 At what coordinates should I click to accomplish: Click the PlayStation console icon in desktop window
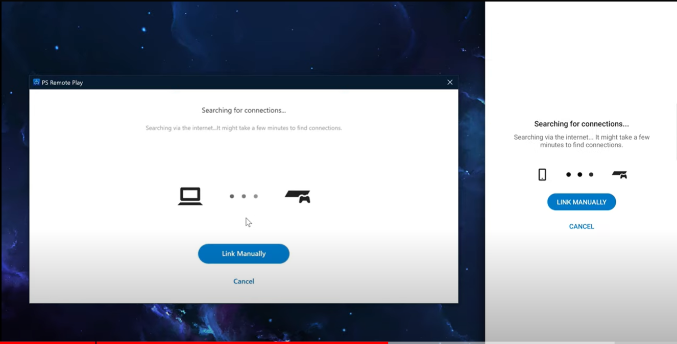298,196
